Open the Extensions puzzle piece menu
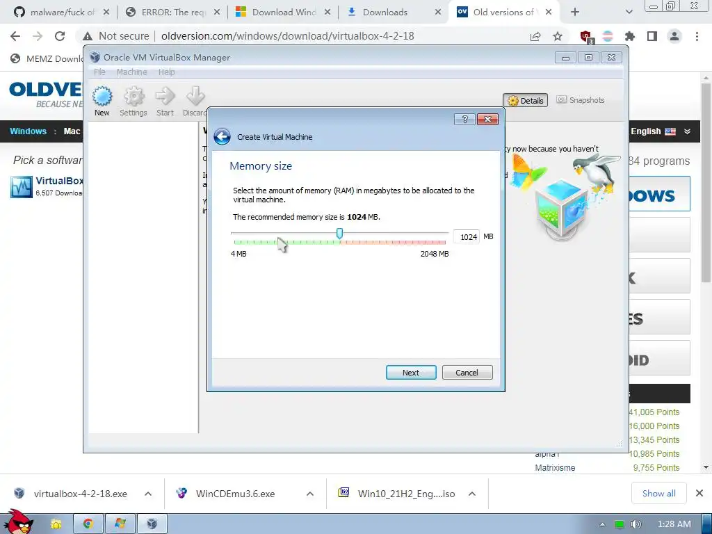This screenshot has width=712, height=534. click(x=629, y=36)
